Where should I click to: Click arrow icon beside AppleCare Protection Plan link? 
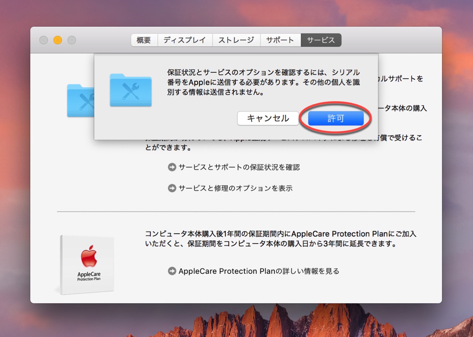(172, 271)
